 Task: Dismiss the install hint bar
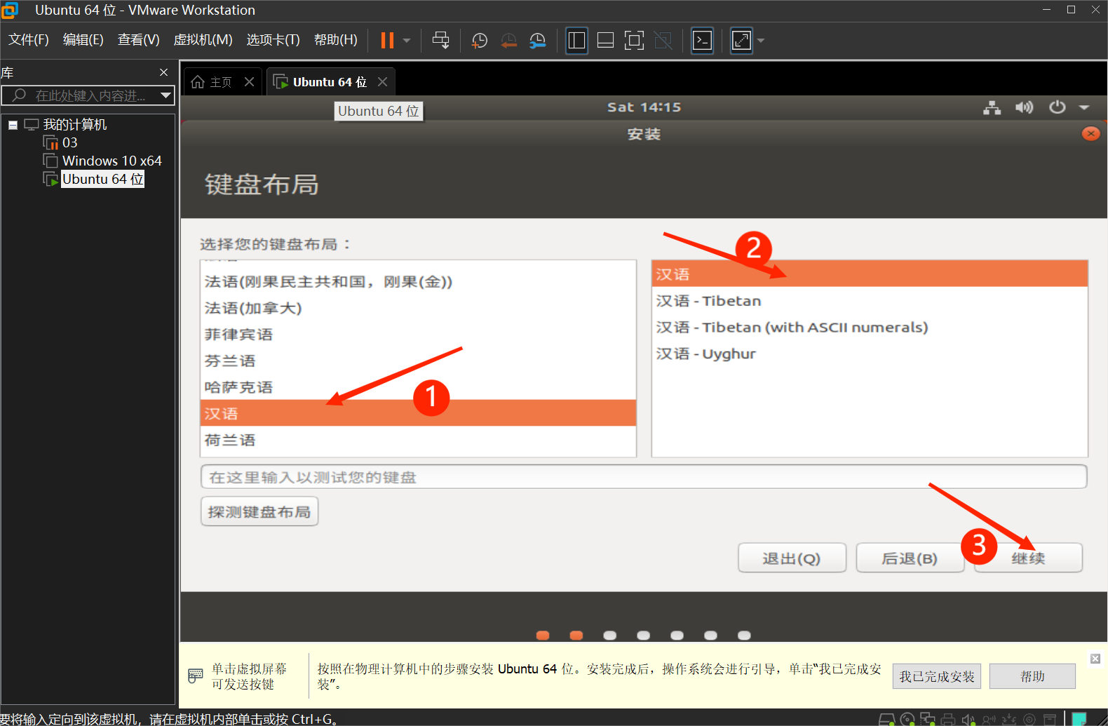point(1095,659)
